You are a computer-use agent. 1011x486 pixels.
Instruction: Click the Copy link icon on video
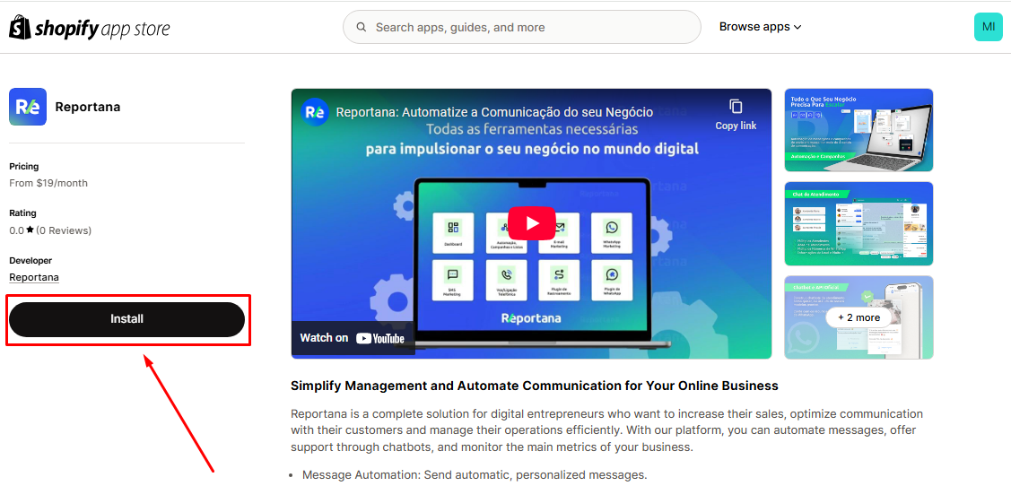[736, 107]
